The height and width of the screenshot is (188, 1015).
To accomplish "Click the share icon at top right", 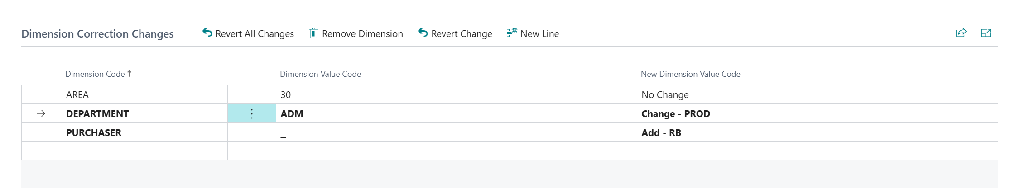I will (961, 33).
